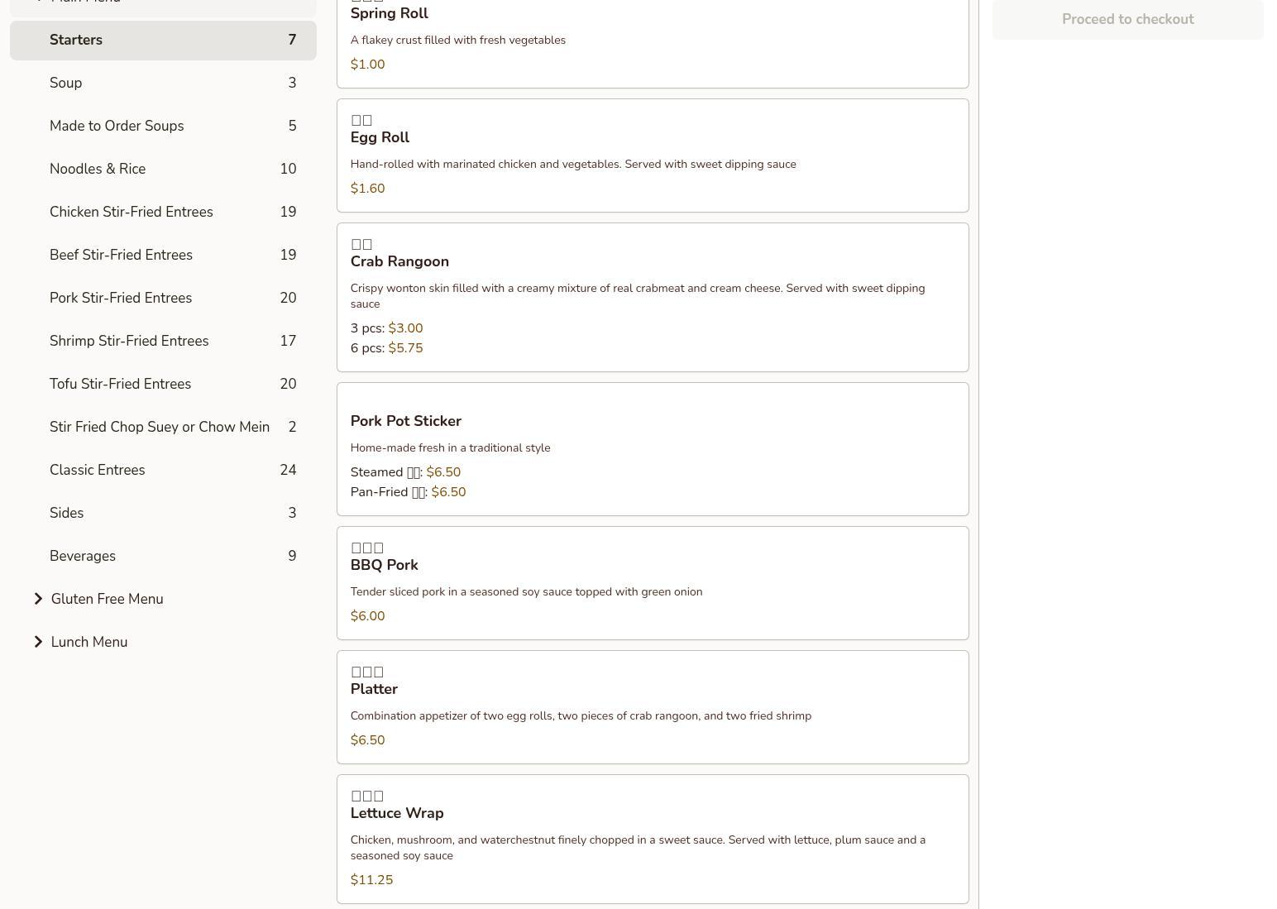Open the Beverages category
The width and height of the screenshot is (1277, 909).
click(163, 556)
